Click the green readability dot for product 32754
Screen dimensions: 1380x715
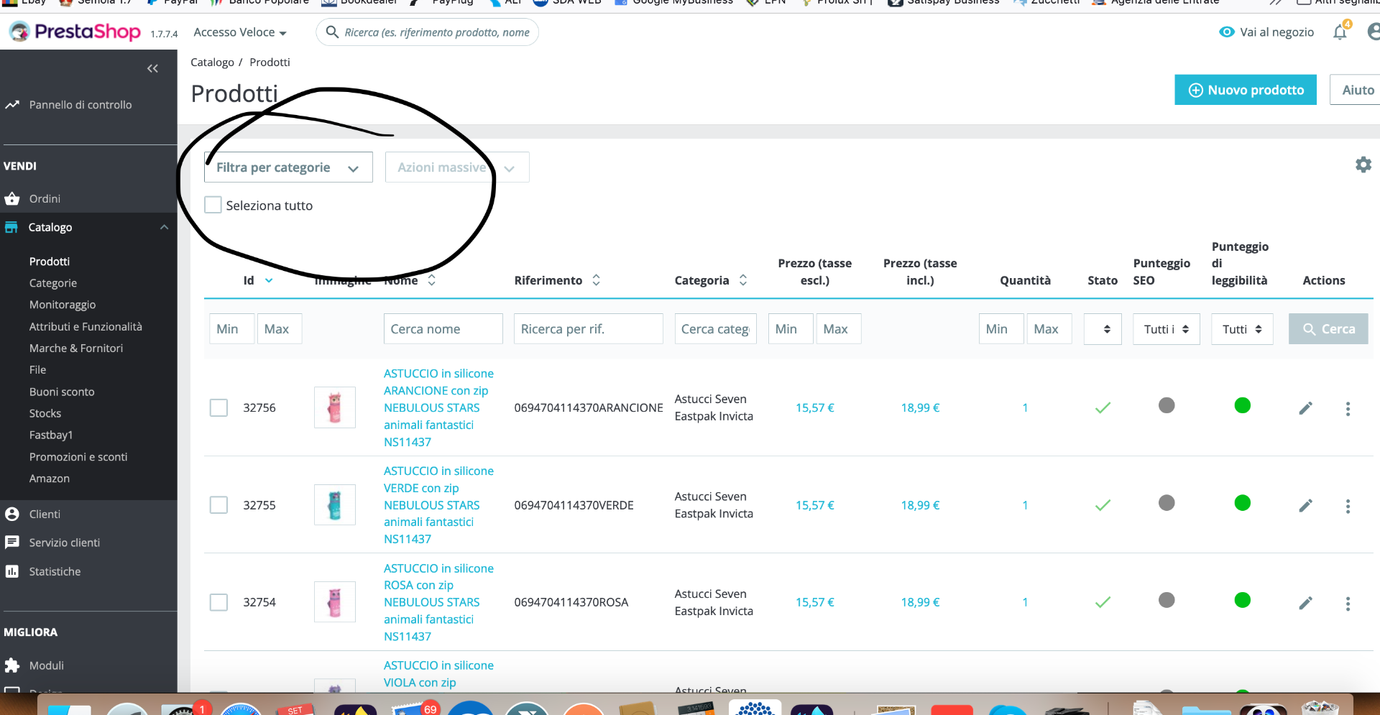point(1242,600)
